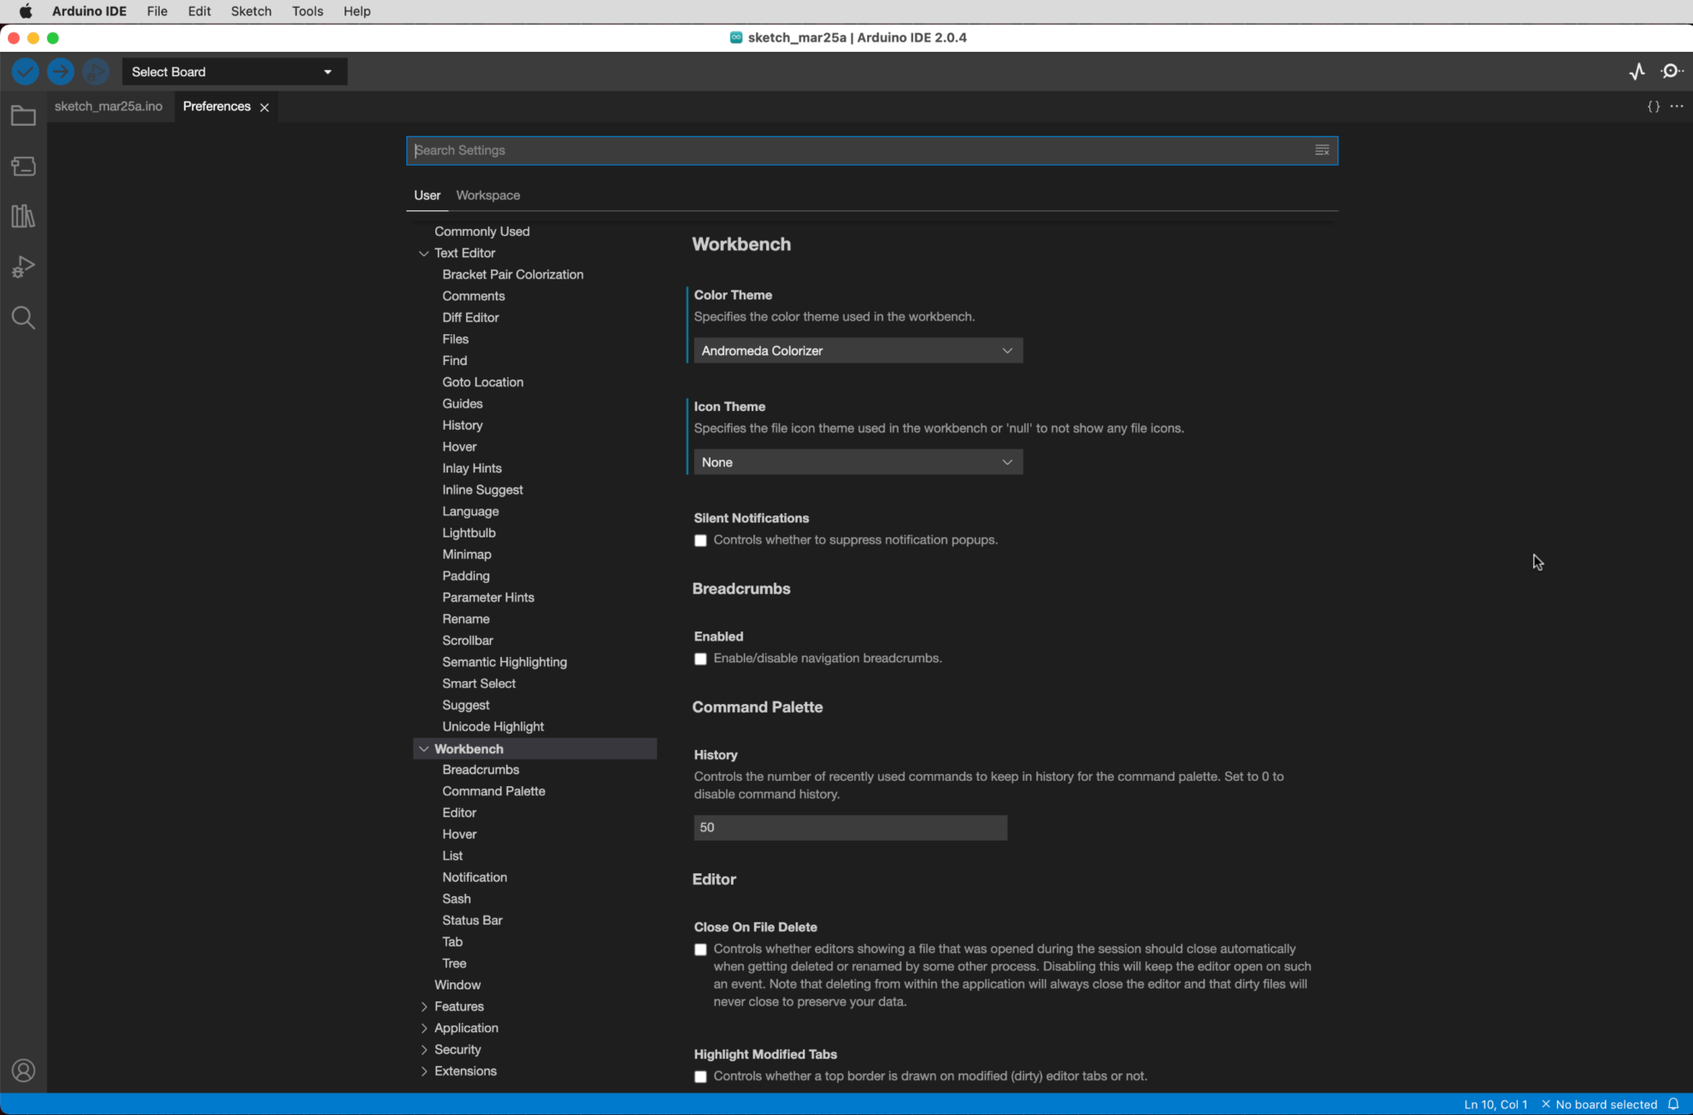Enable navigation breadcrumbs
The height and width of the screenshot is (1115, 1693).
tap(700, 659)
